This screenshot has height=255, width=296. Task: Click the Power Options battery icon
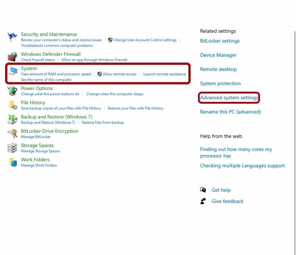coord(13,91)
